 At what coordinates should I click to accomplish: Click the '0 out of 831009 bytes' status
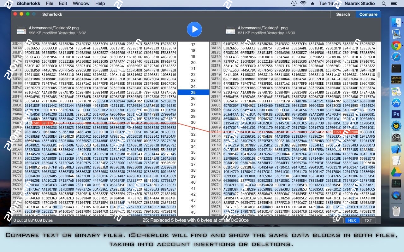[33, 220]
